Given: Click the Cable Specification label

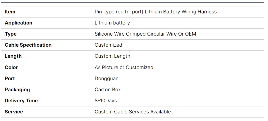Looking at the screenshot, I should tap(28, 45).
